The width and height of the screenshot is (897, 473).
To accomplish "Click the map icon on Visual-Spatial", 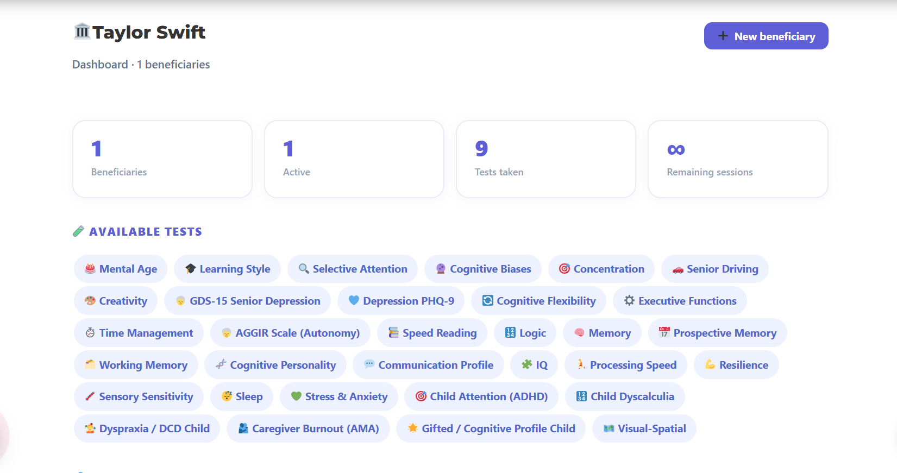I will (609, 428).
